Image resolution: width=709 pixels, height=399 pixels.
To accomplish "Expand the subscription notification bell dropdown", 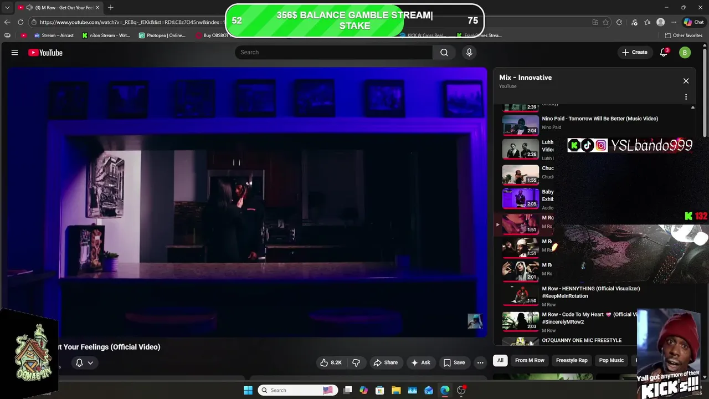I will (84, 362).
